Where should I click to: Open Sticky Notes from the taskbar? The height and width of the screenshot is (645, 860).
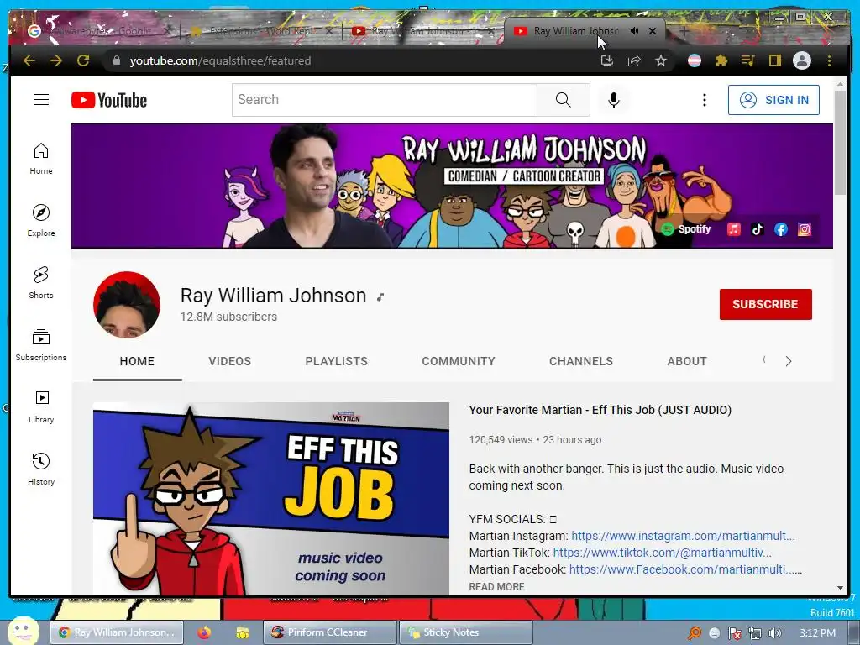coord(465,632)
